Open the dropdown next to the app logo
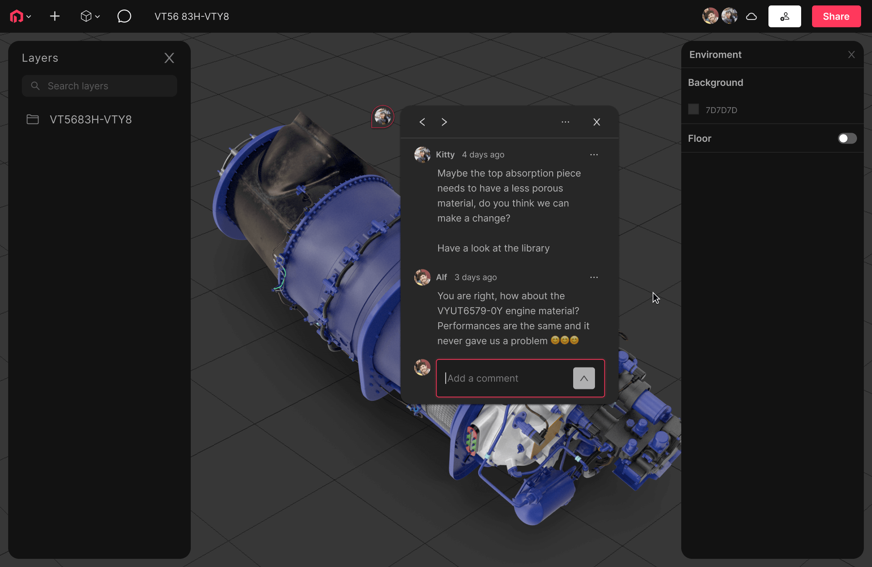The height and width of the screenshot is (567, 872). (29, 16)
